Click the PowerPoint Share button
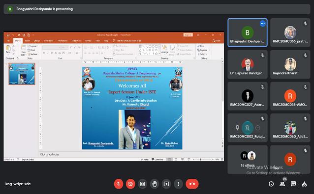This screenshot has width=314, height=194. point(216,41)
